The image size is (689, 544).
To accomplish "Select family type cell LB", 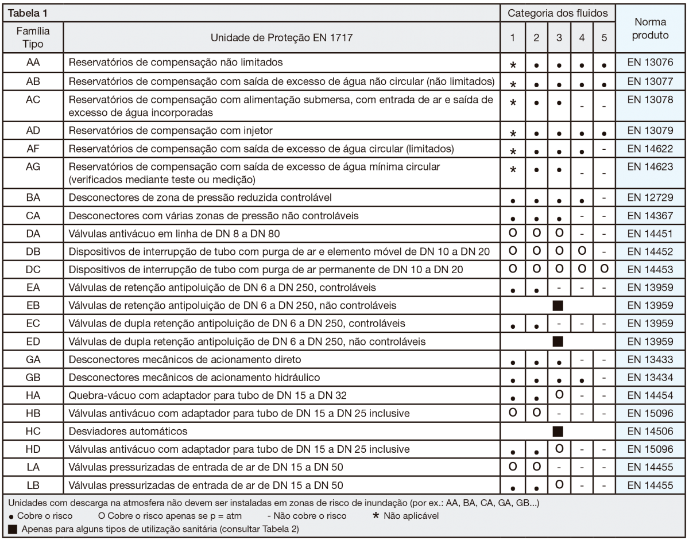I will (x=33, y=484).
